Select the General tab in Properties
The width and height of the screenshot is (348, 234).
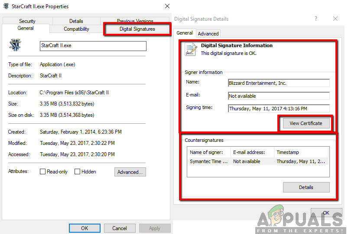[x=26, y=28]
